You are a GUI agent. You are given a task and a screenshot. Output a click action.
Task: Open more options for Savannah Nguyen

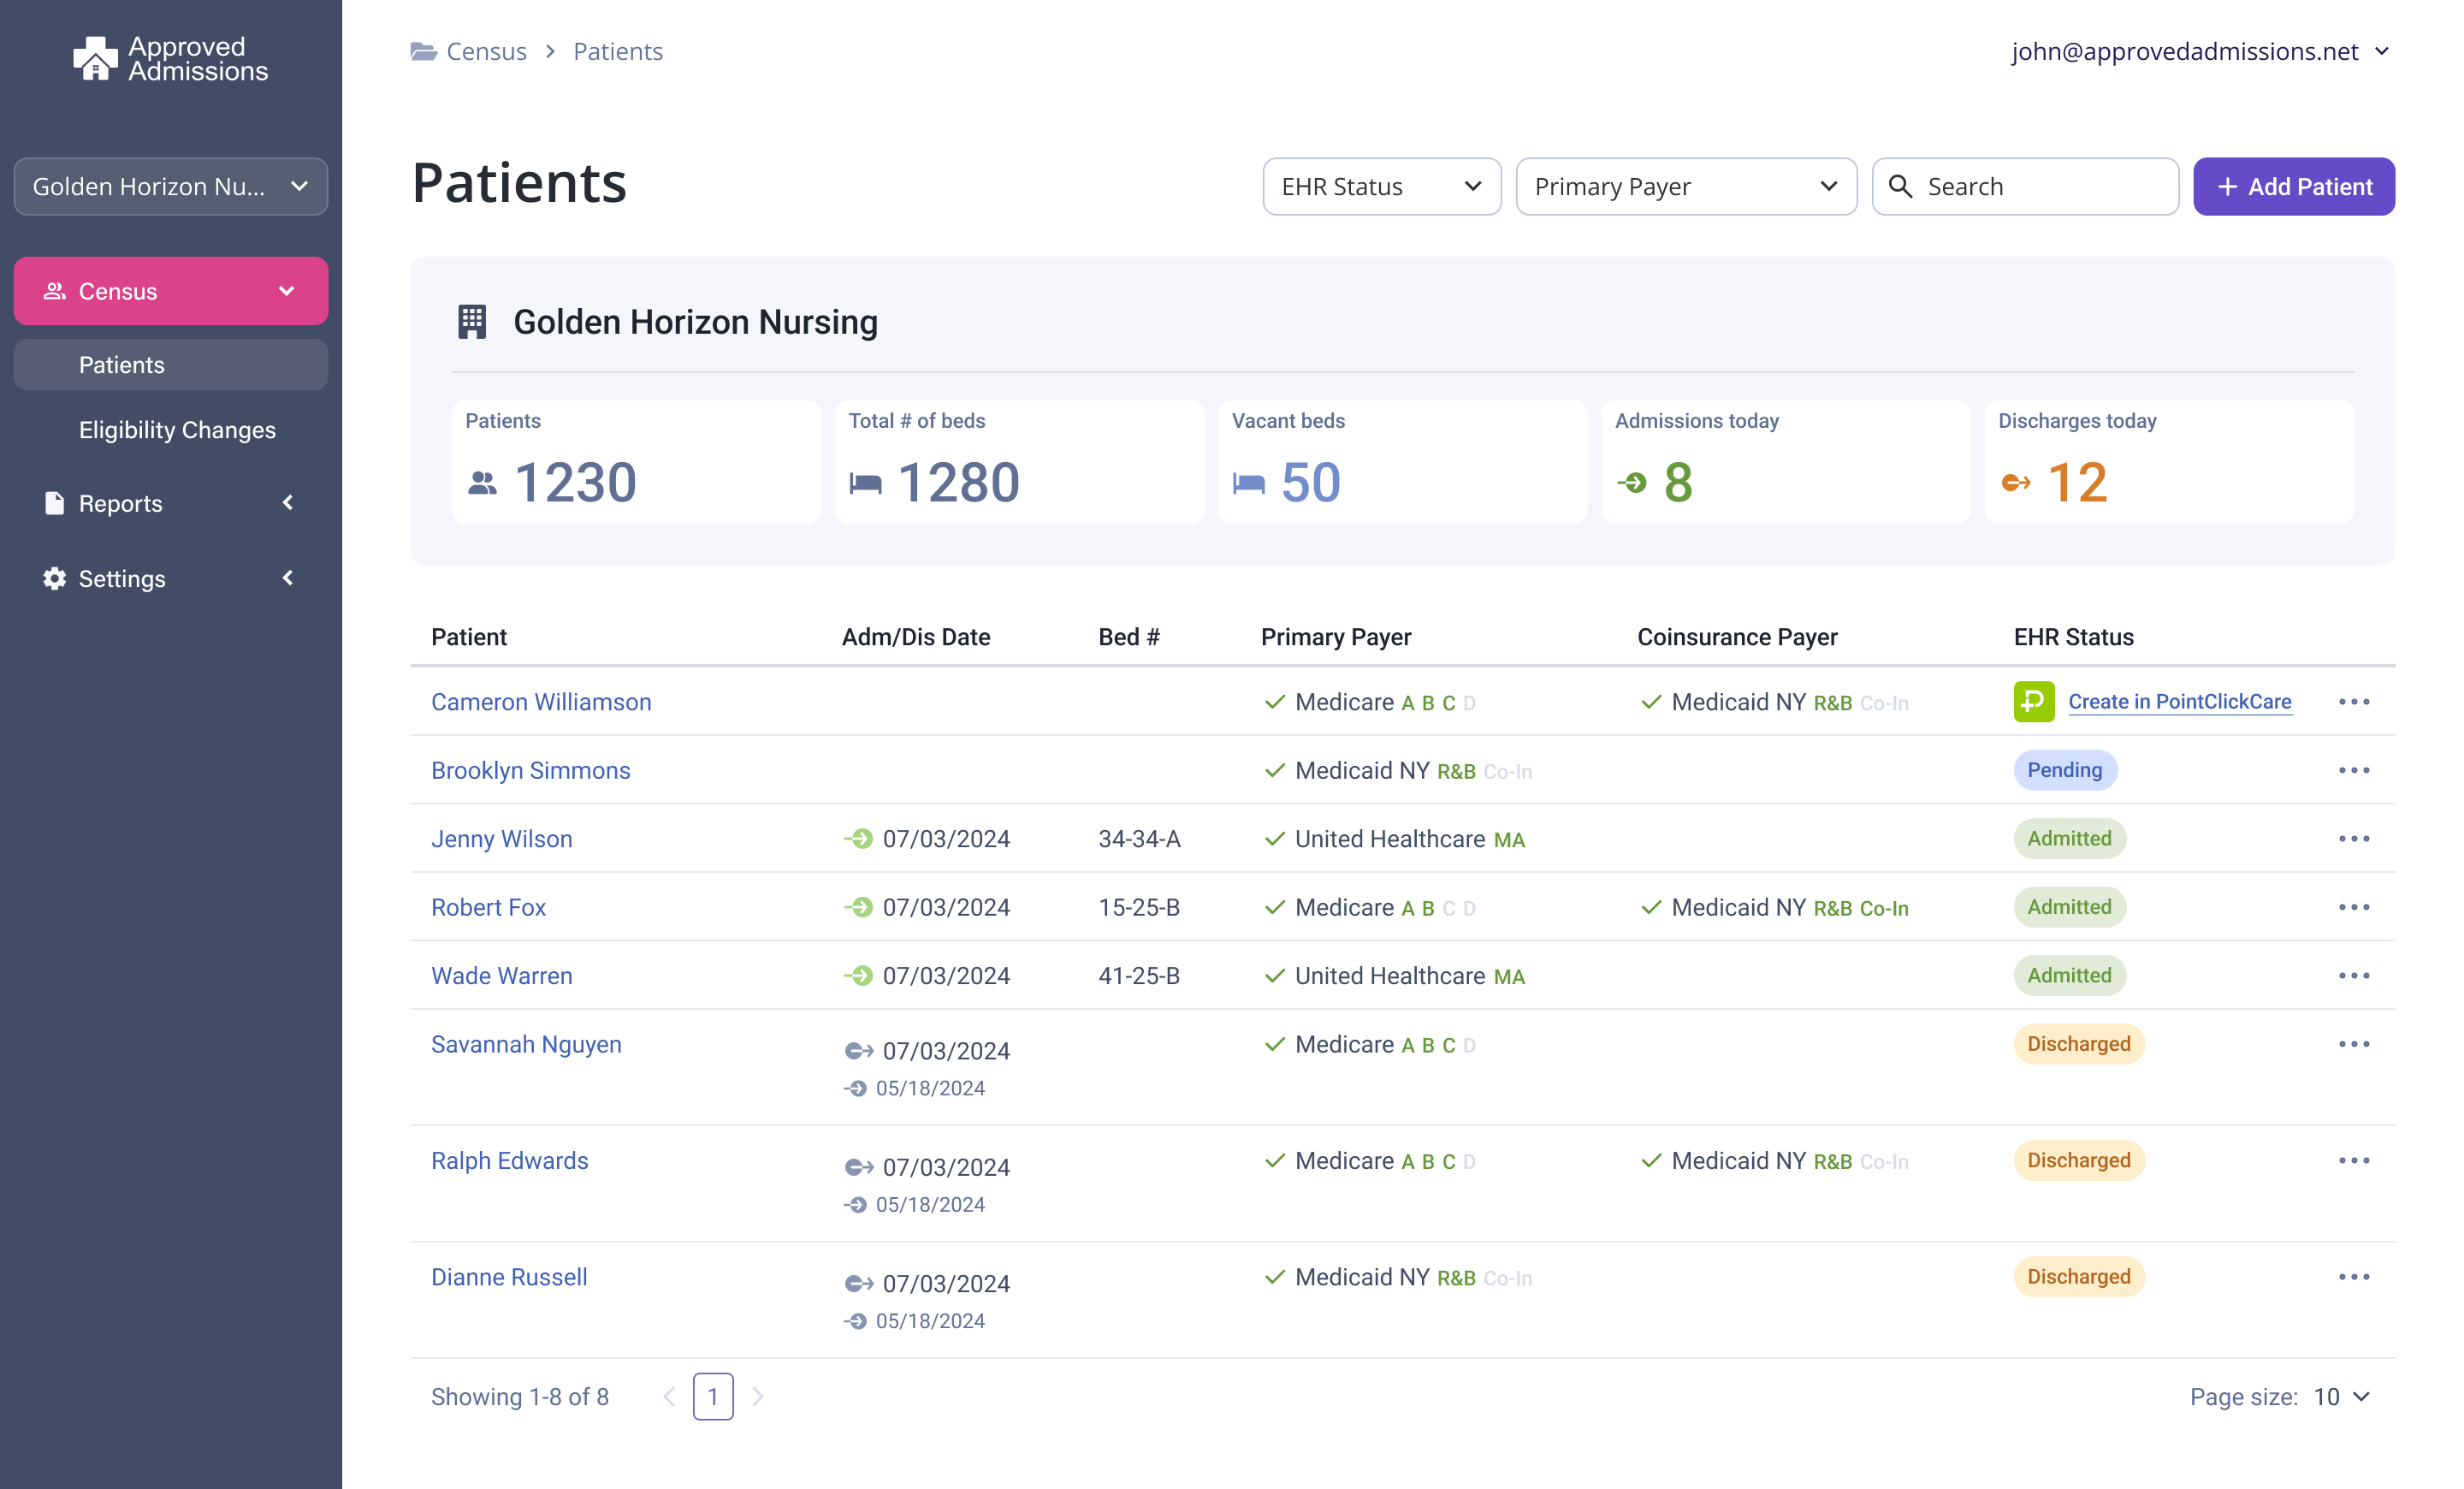point(2353,1043)
